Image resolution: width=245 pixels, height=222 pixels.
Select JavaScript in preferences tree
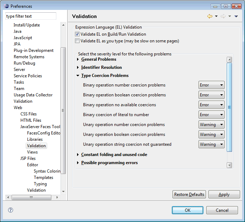23,38
